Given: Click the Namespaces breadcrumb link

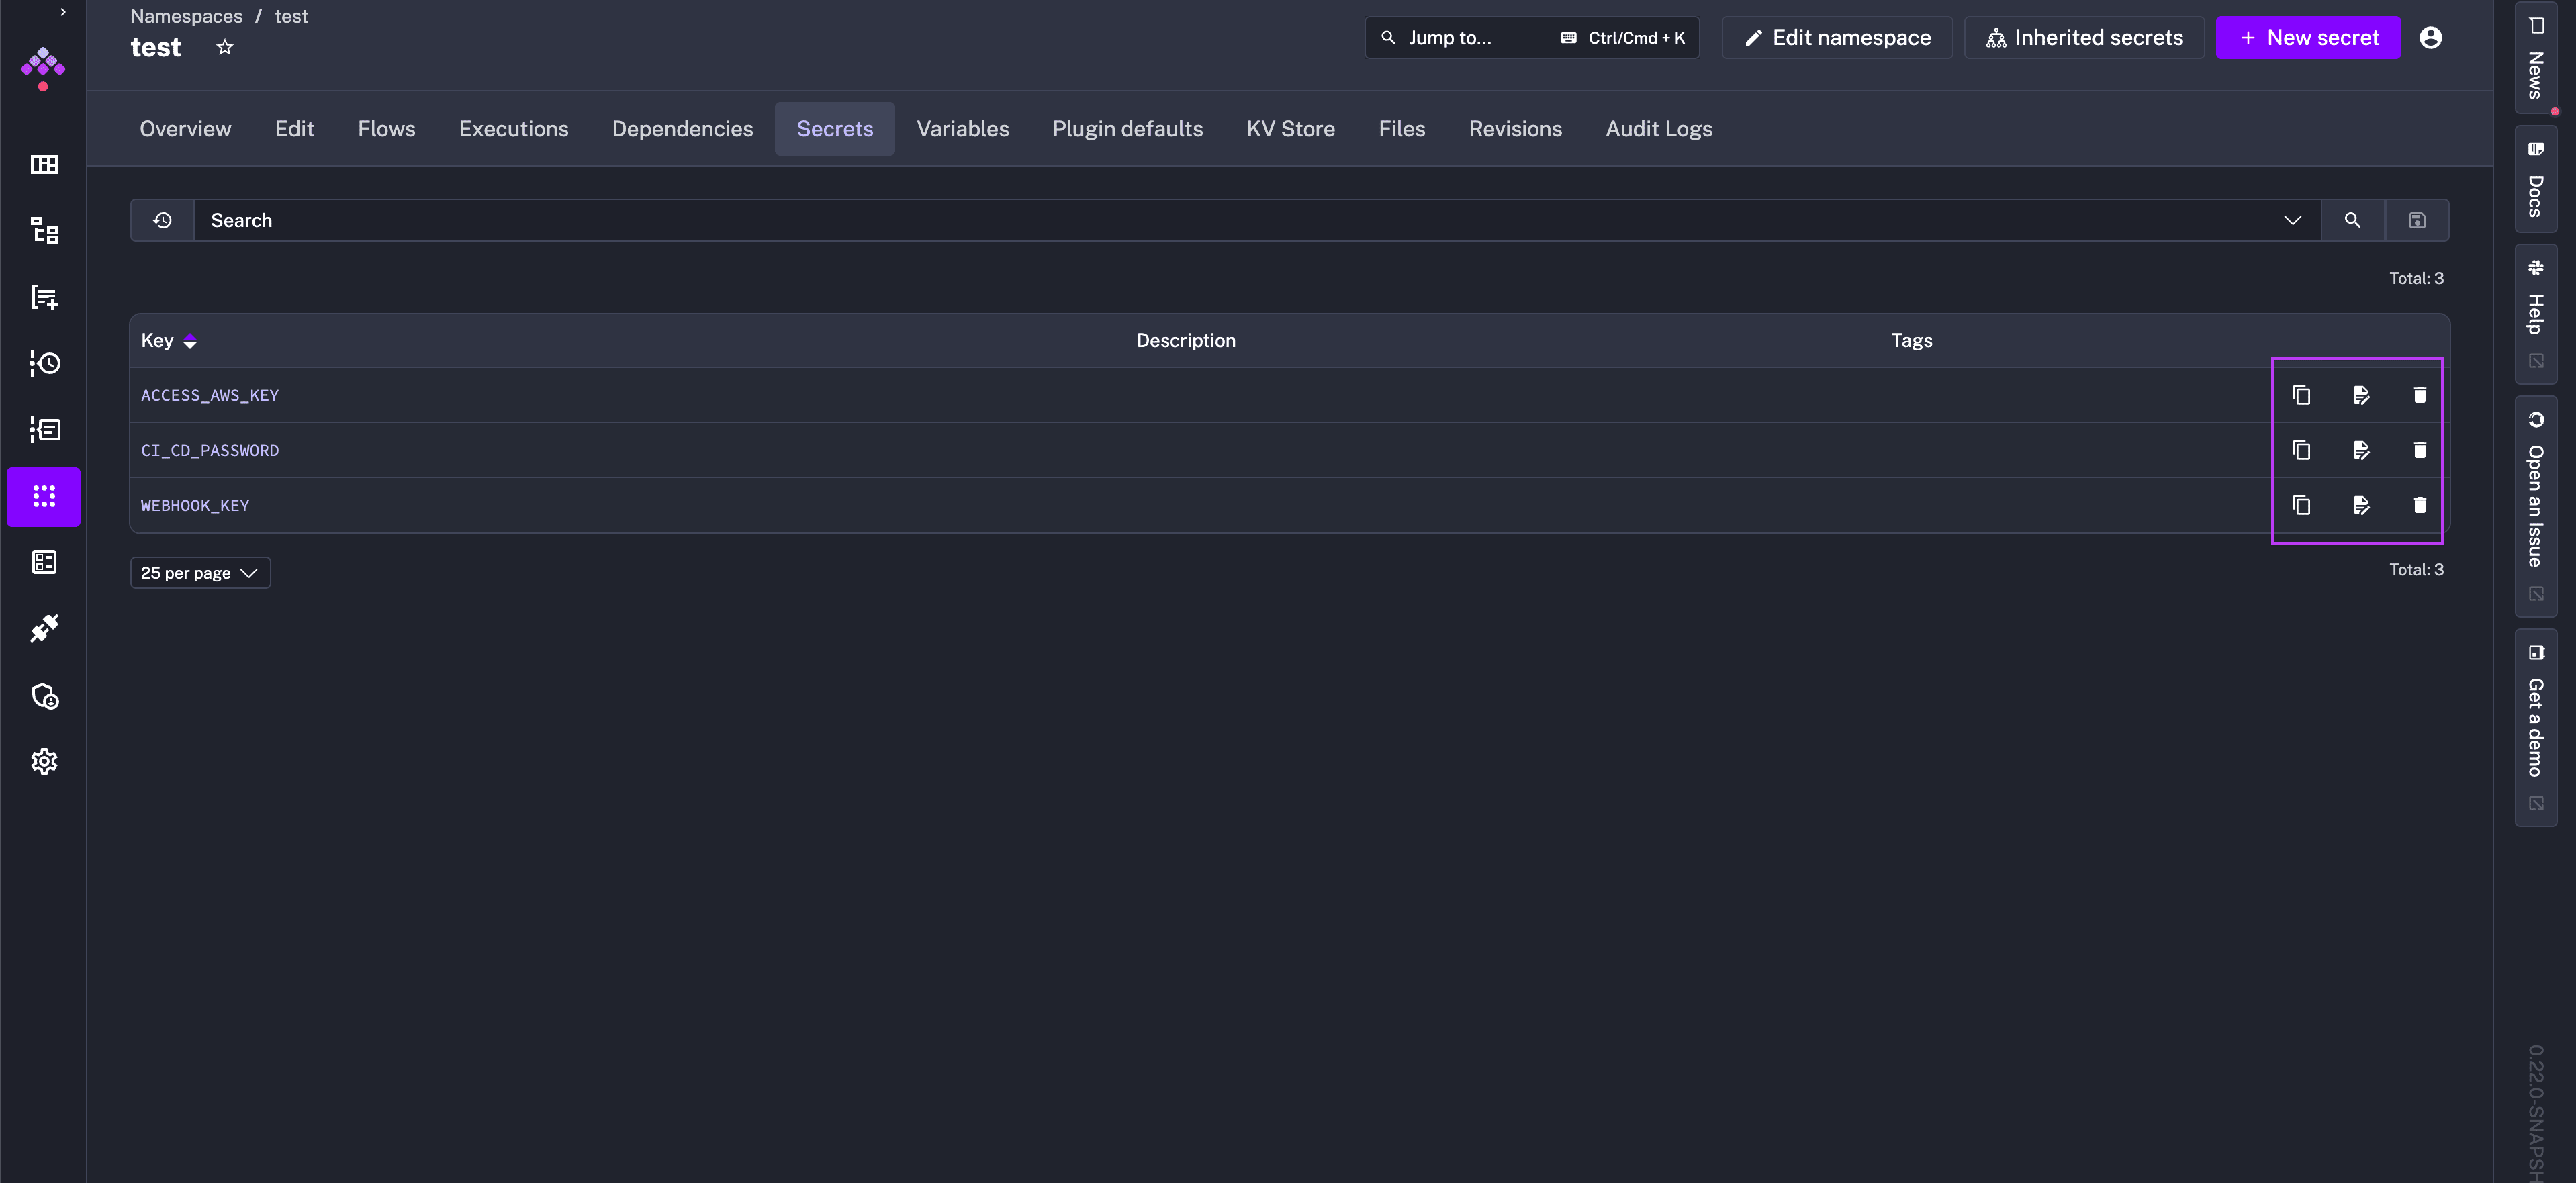Looking at the screenshot, I should click(186, 16).
